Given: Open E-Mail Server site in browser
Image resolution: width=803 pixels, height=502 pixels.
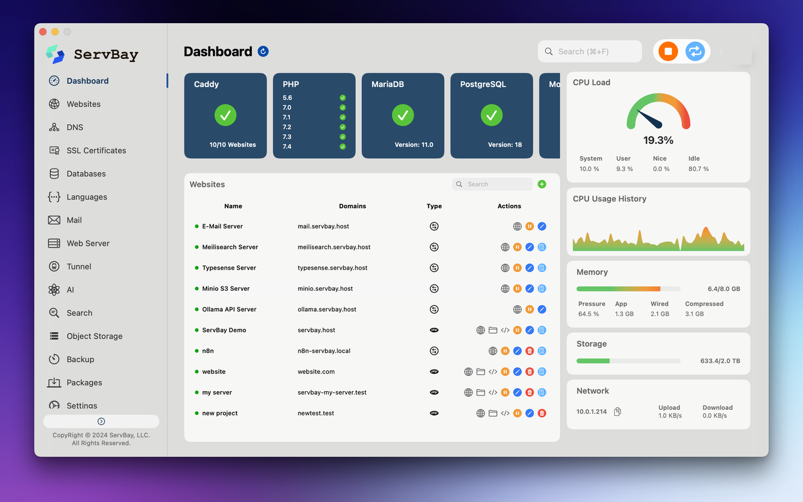Looking at the screenshot, I should click(518, 226).
